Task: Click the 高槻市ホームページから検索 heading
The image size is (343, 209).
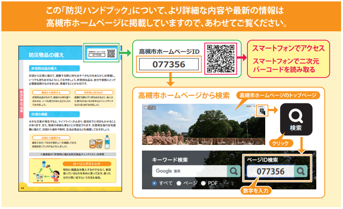Action: pyautogui.click(x=184, y=96)
